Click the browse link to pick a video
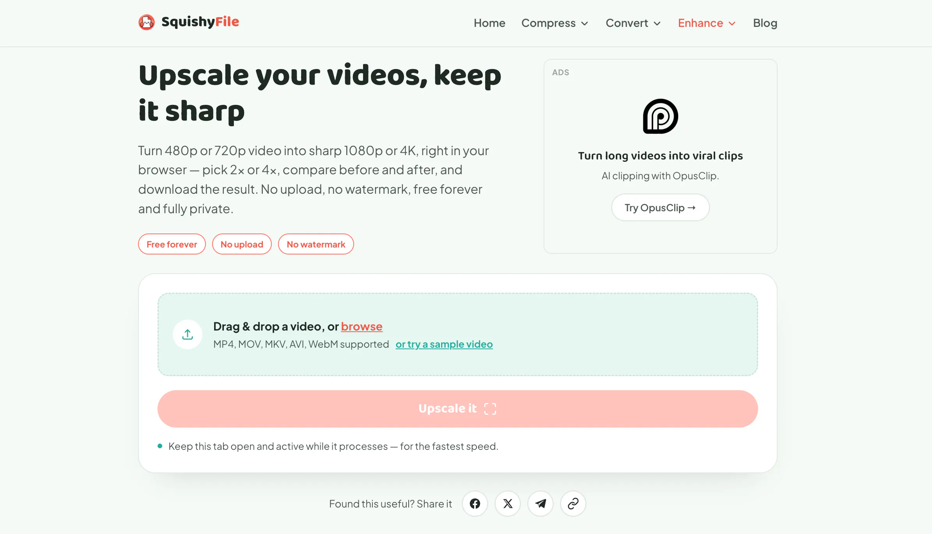The width and height of the screenshot is (932, 534). [x=361, y=326]
